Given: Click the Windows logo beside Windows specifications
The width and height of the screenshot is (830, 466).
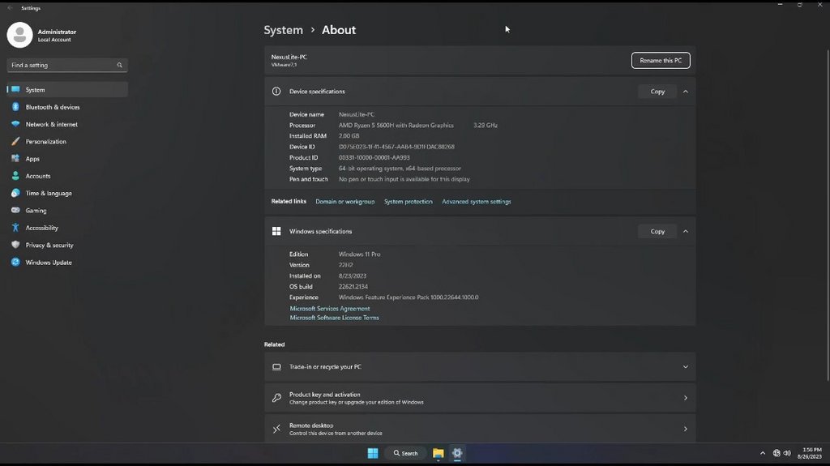Looking at the screenshot, I should click(x=276, y=232).
